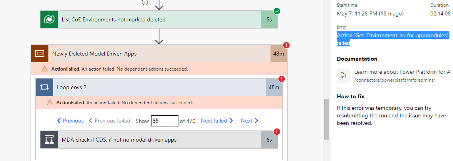Expand List CoE Environments not marked deleted action

159,20
